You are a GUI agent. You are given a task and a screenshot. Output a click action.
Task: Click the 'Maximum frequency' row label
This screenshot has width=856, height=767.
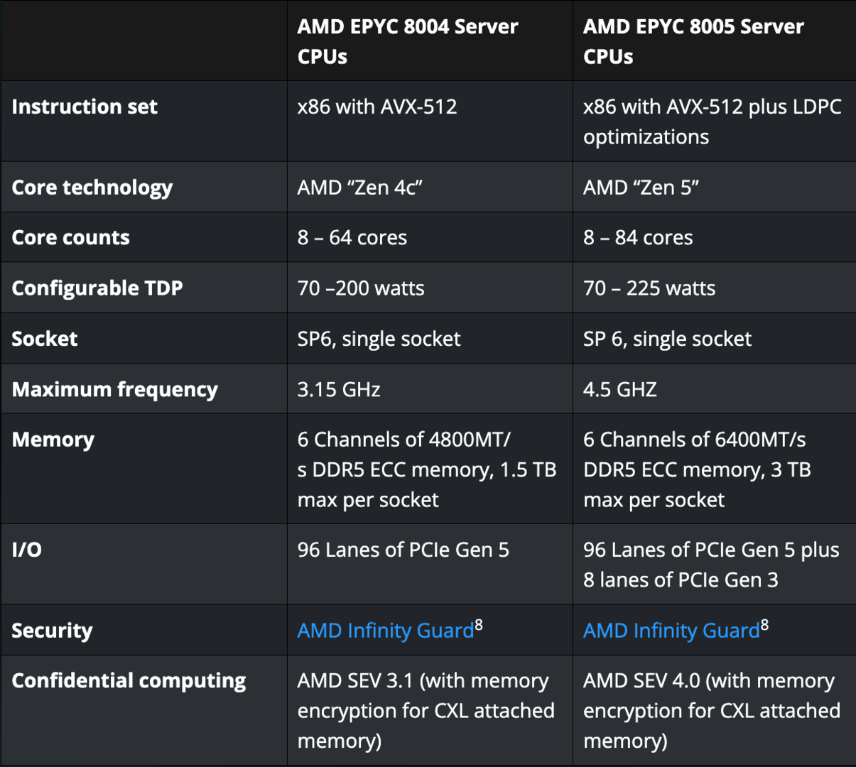point(115,389)
